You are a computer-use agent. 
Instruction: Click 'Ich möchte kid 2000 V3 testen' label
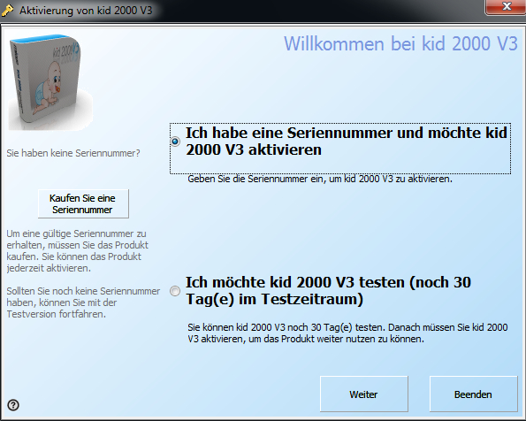point(328,291)
